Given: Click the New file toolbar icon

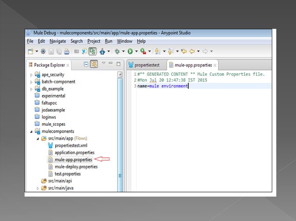Looking at the screenshot, I should [31, 51].
